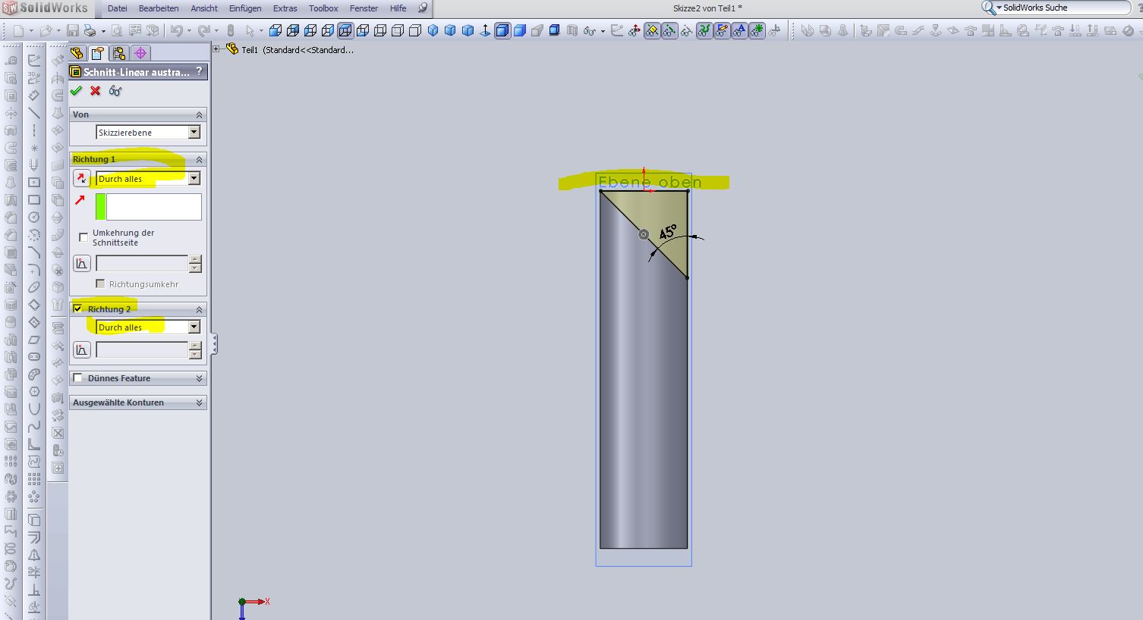Collapse the Richtung 2 section
Viewport: 1143px width, 620px height.
200,310
